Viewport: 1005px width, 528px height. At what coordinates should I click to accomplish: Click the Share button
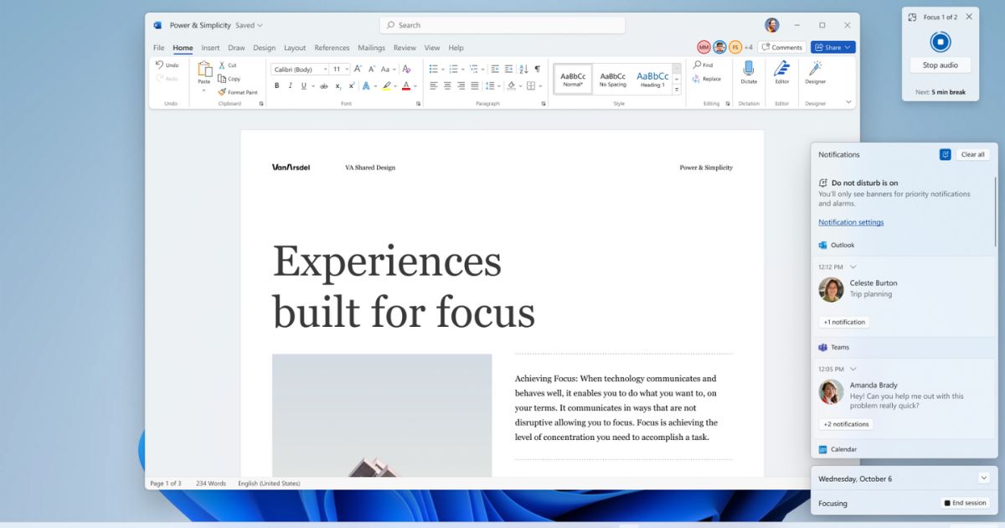coord(832,48)
